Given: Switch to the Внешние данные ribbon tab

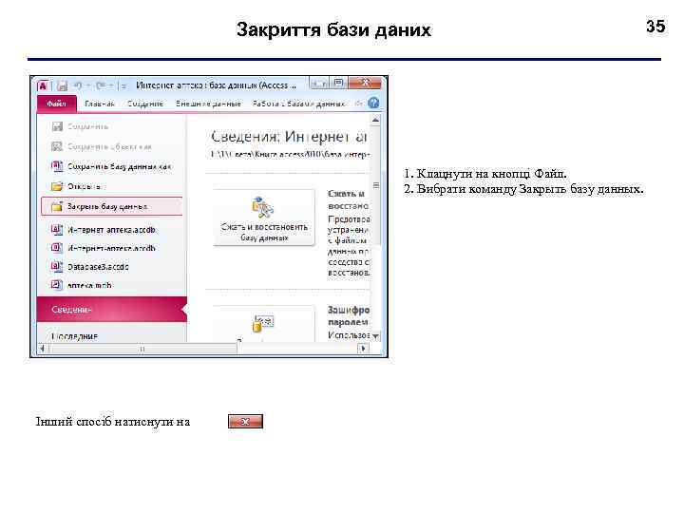Looking at the screenshot, I should (x=208, y=104).
